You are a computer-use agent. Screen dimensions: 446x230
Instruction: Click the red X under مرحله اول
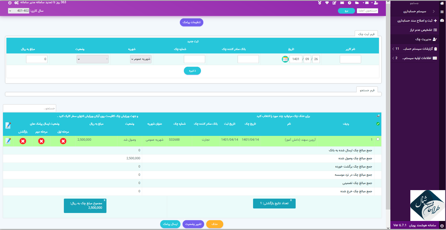tap(63, 141)
